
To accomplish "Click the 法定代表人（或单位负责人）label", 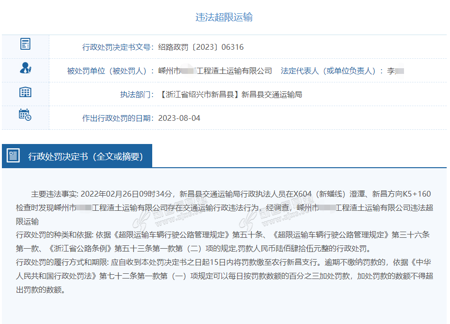I will pyautogui.click(x=332, y=71).
